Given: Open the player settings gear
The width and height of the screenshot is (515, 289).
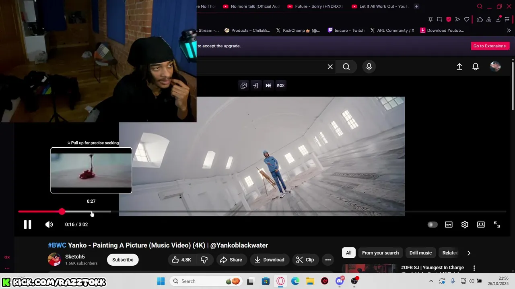Looking at the screenshot, I should (465, 225).
